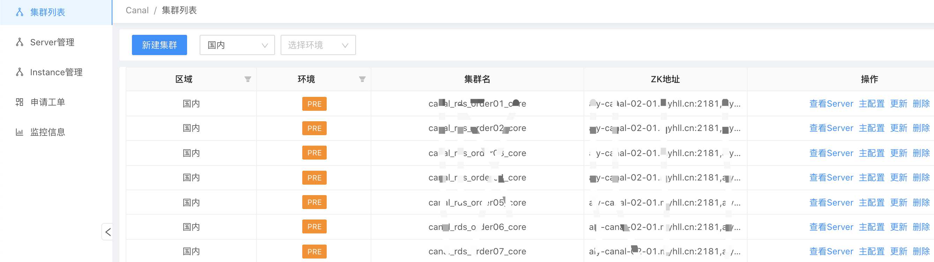
Task: Collapse the sidebar with the arrow toggle
Action: (x=108, y=232)
